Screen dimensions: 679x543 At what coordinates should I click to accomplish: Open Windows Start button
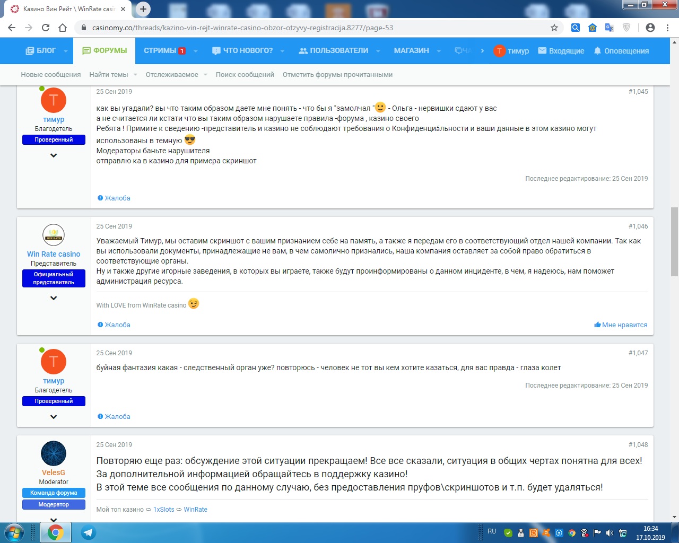(14, 532)
